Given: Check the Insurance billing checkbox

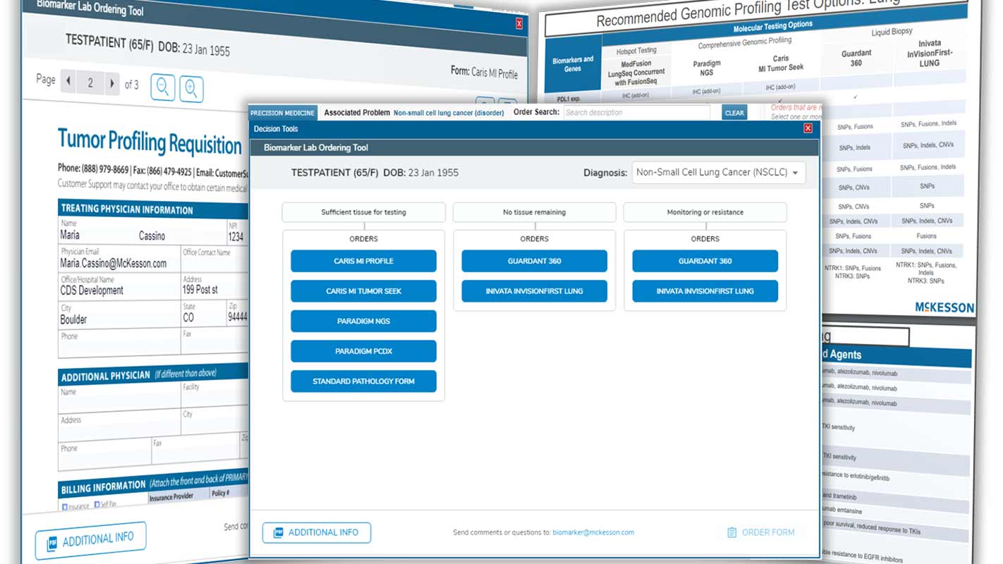Looking at the screenshot, I should pyautogui.click(x=65, y=506).
